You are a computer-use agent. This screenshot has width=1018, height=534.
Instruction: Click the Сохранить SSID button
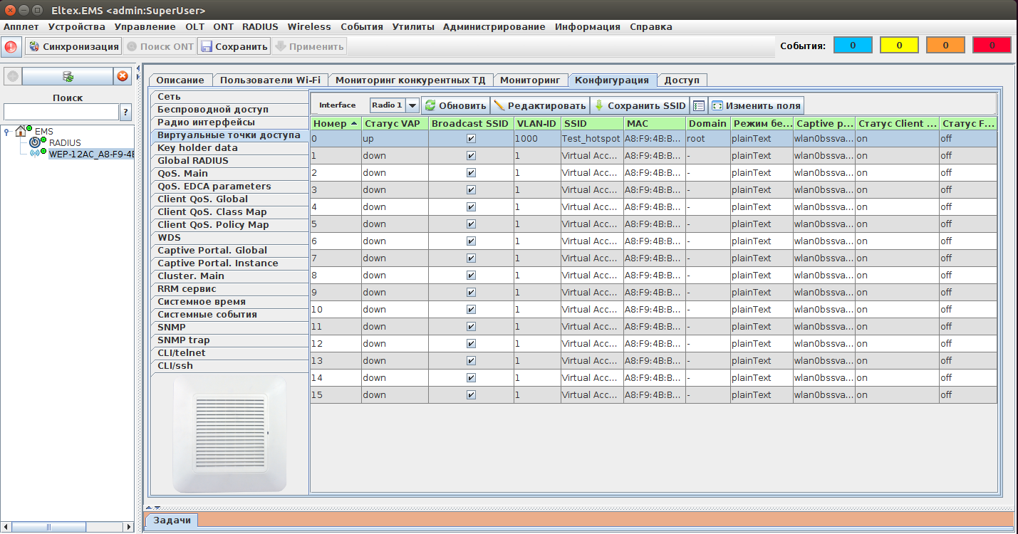pyautogui.click(x=640, y=105)
